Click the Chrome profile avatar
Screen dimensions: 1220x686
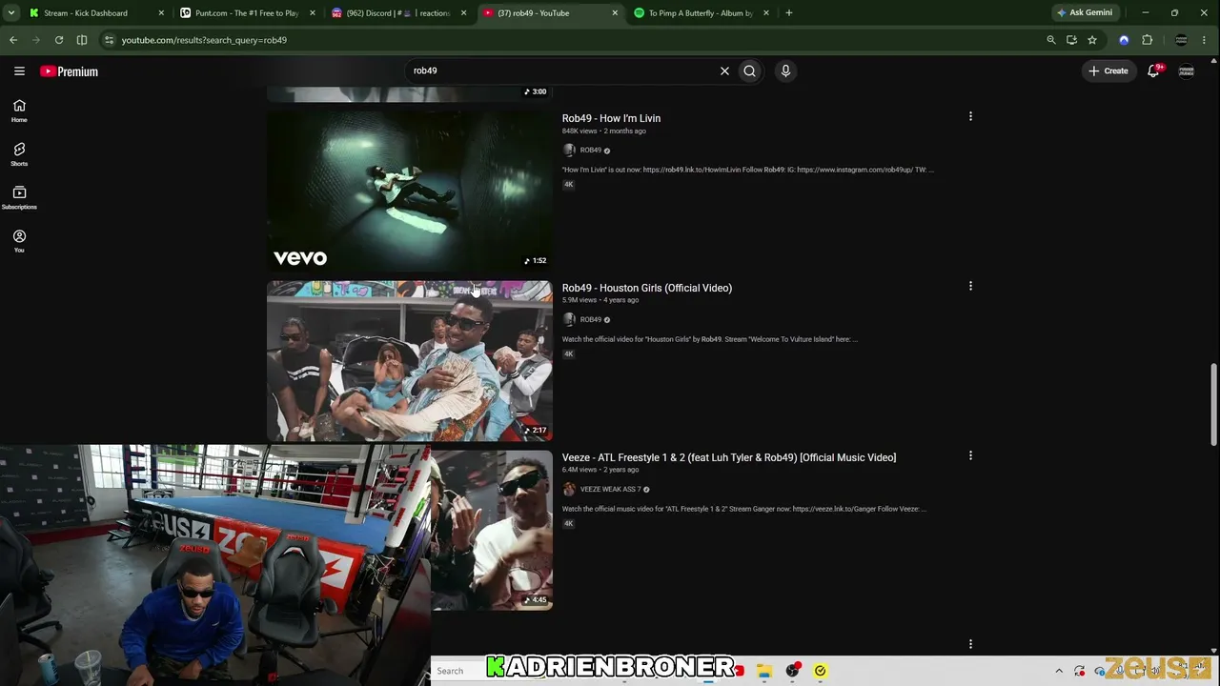pyautogui.click(x=1182, y=40)
